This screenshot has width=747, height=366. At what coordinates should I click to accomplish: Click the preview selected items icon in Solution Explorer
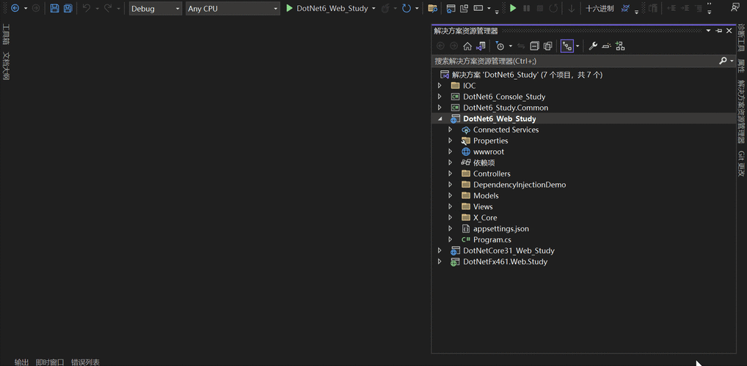click(606, 46)
